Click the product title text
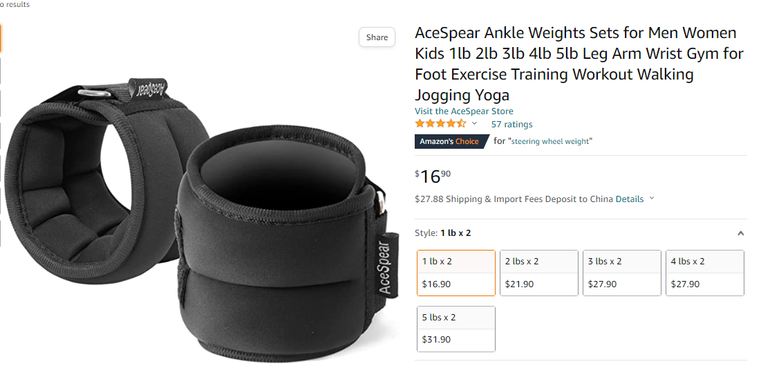 [579, 64]
